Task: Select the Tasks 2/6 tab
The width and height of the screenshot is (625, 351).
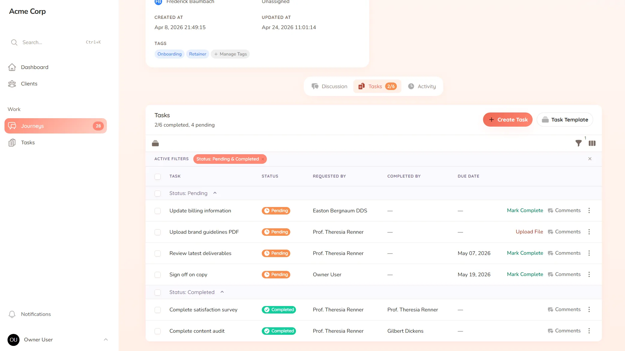Action: 377,86
